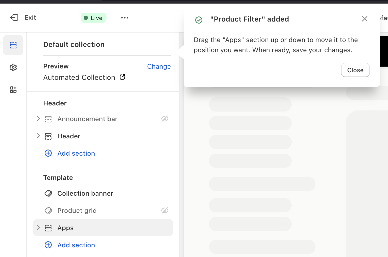Select the Collection banner section

85,193
